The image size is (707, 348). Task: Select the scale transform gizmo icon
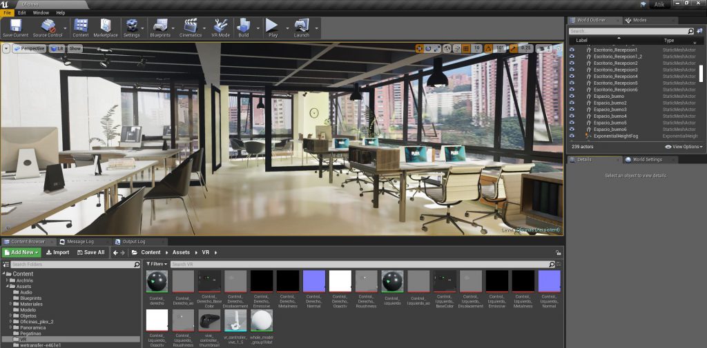click(436, 49)
